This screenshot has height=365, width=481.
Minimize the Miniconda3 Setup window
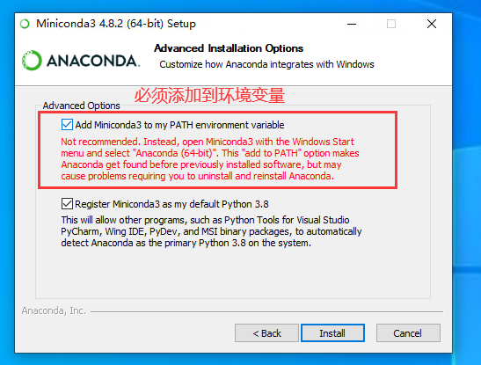pyautogui.click(x=352, y=24)
